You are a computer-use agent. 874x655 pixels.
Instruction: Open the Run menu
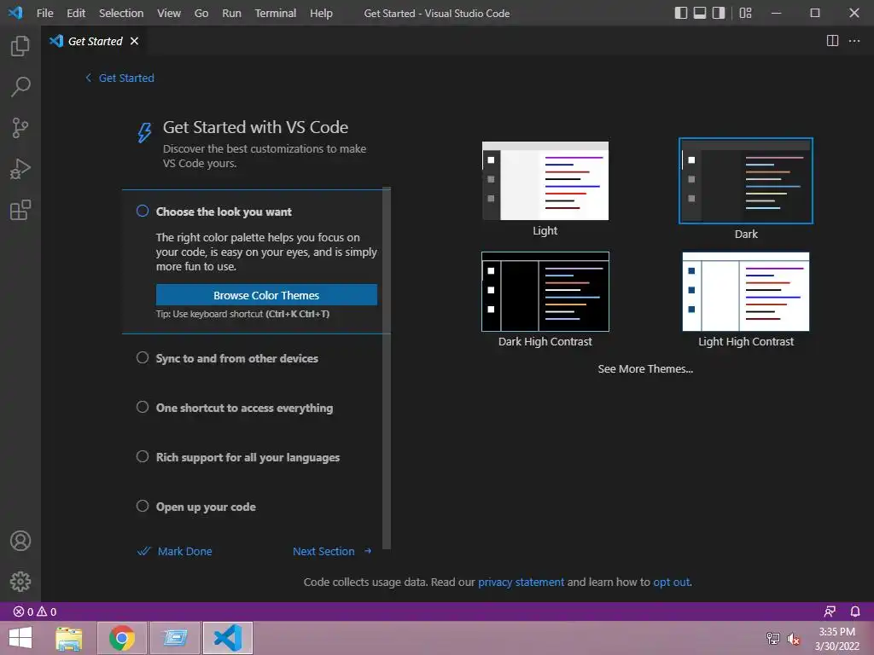pos(231,13)
